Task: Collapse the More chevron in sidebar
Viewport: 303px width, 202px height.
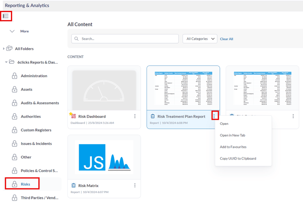Action: pyautogui.click(x=12, y=31)
